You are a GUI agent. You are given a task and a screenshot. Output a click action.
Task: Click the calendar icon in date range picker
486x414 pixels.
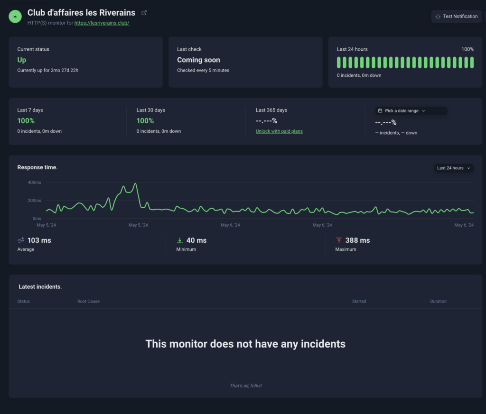coord(380,111)
